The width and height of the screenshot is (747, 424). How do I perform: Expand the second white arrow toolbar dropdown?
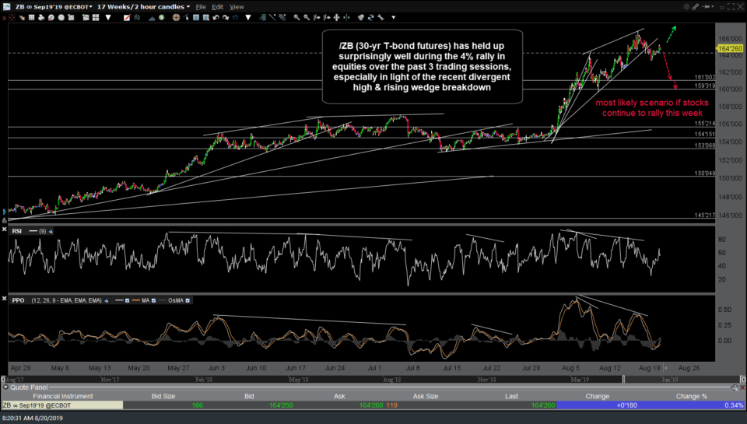point(248,18)
